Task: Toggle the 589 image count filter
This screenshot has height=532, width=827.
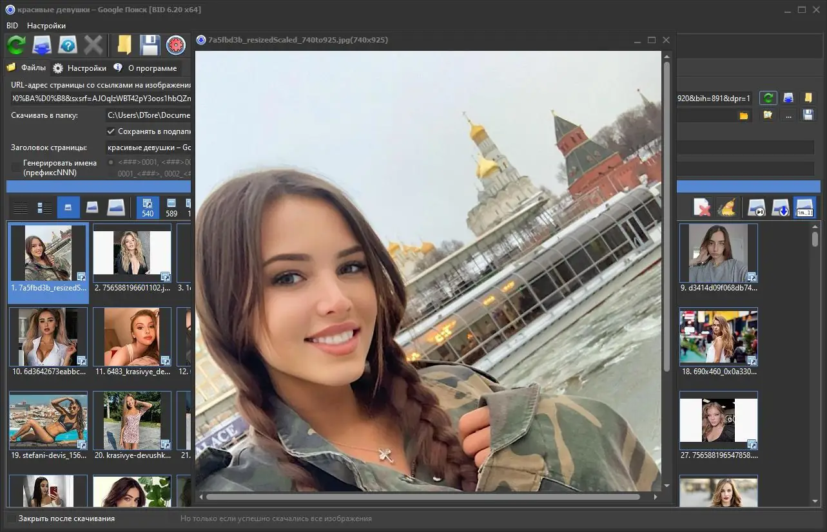Action: coord(171,207)
